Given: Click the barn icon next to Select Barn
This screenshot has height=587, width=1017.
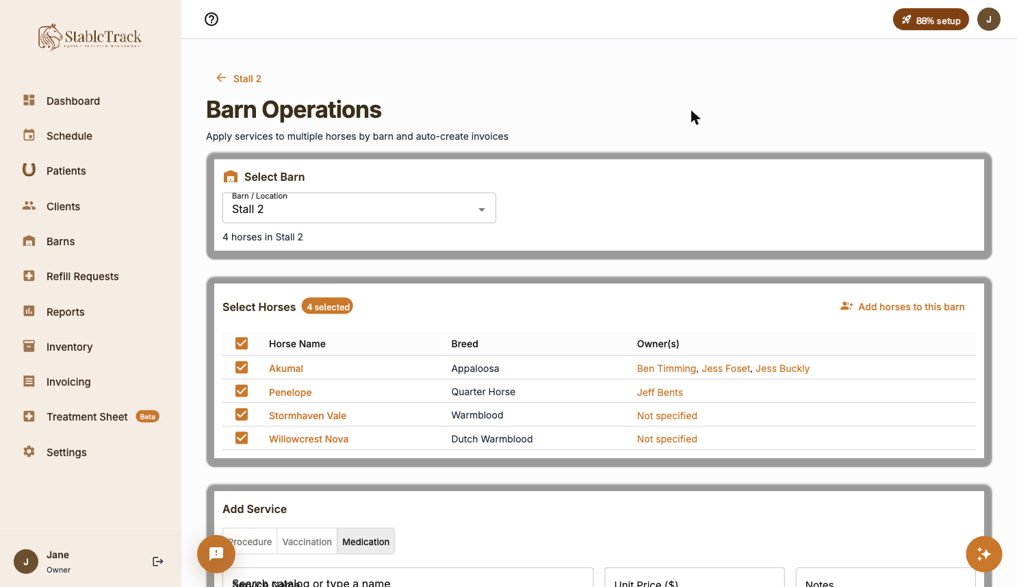Looking at the screenshot, I should (231, 177).
